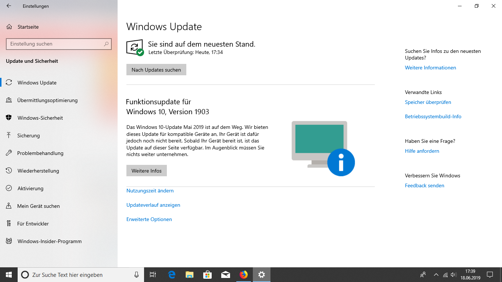Click the Settings gear in taskbar

(261, 275)
